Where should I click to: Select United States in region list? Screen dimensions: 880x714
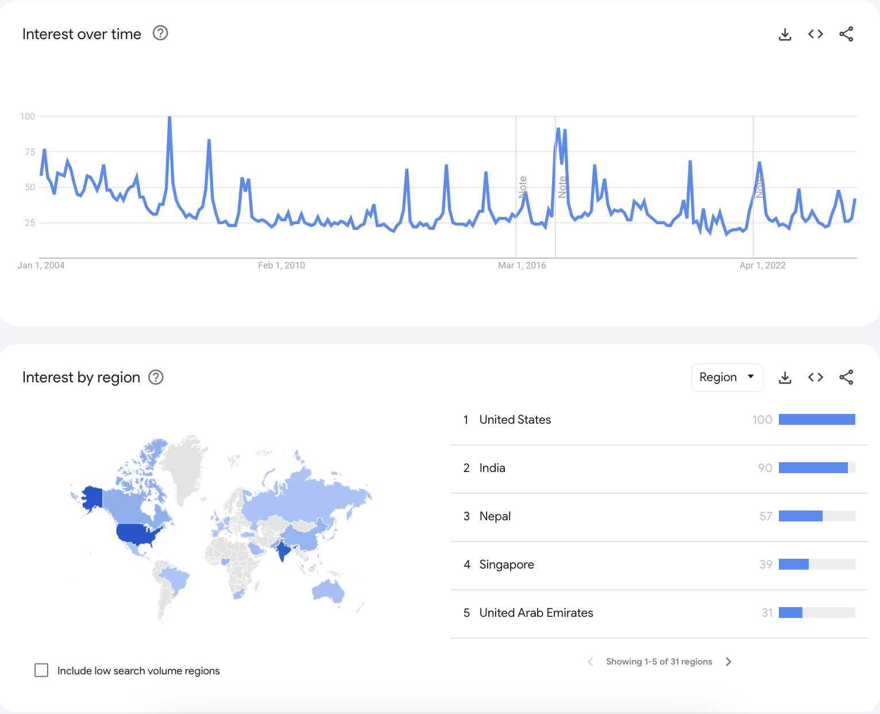click(x=659, y=420)
